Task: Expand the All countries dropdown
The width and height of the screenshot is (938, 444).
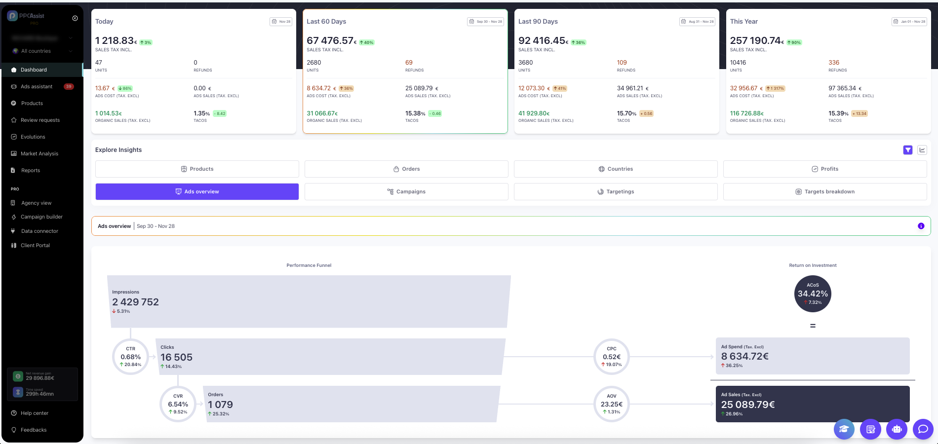Action: [43, 51]
